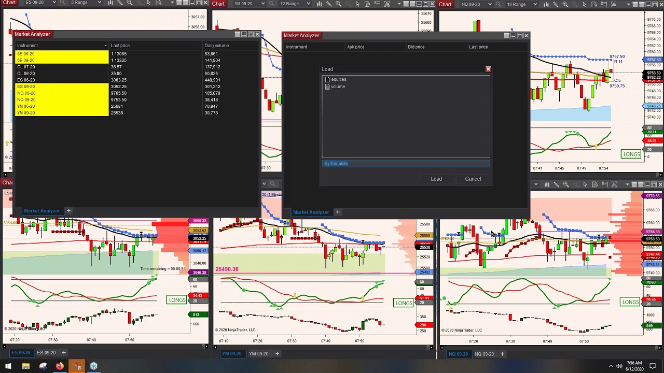Viewport: 664px width, 373px height.
Task: Add new tab beside ES 09-20 tabs
Action: (64, 353)
